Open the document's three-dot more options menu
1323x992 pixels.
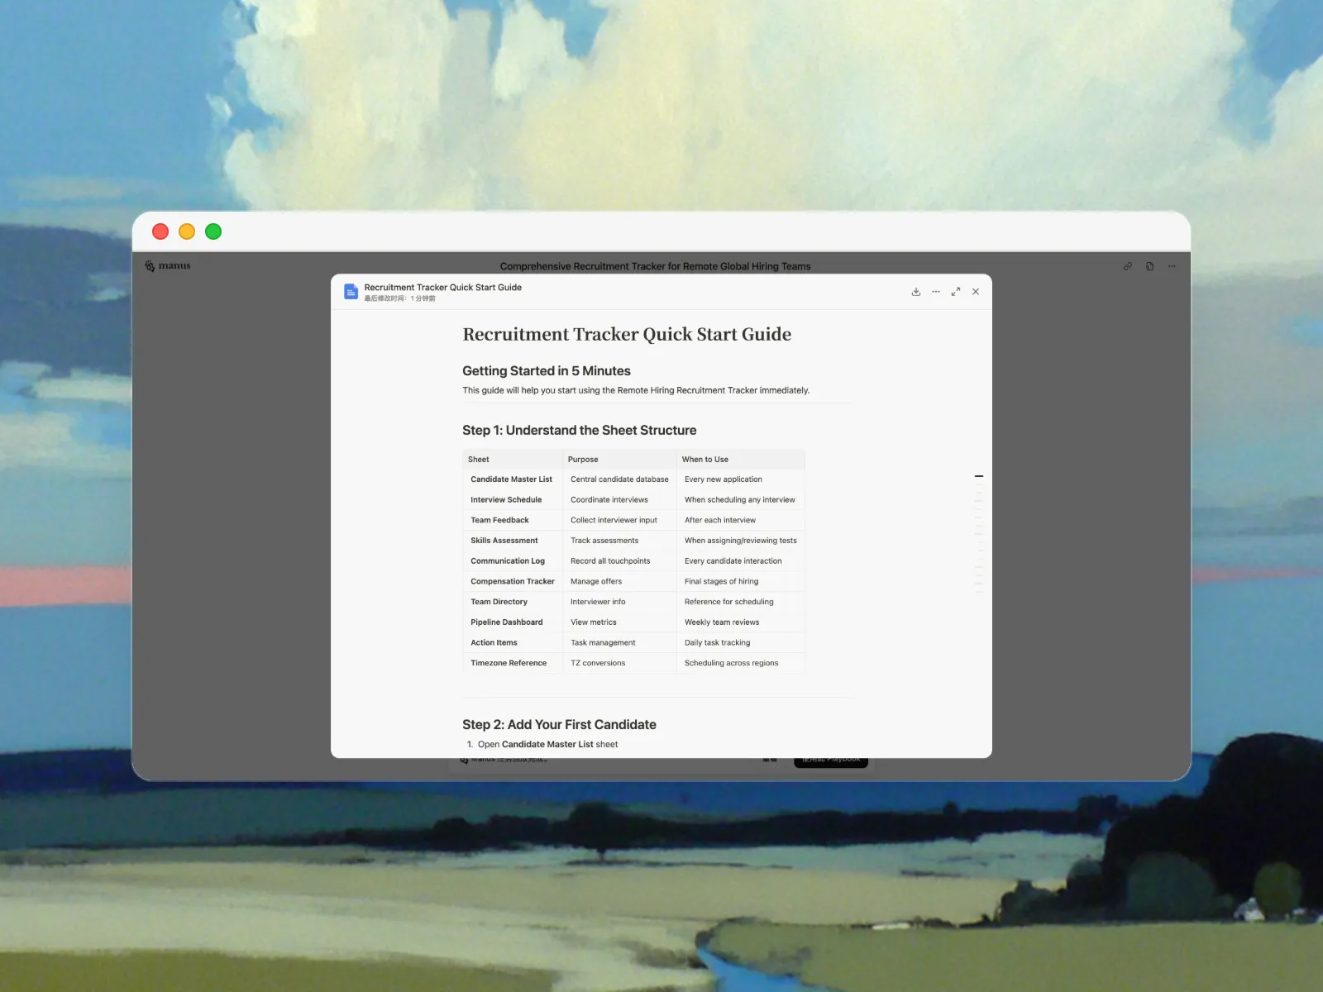(x=936, y=292)
